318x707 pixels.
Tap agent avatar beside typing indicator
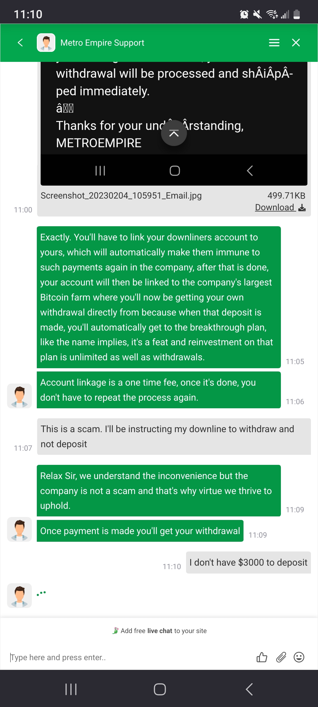coord(19,596)
